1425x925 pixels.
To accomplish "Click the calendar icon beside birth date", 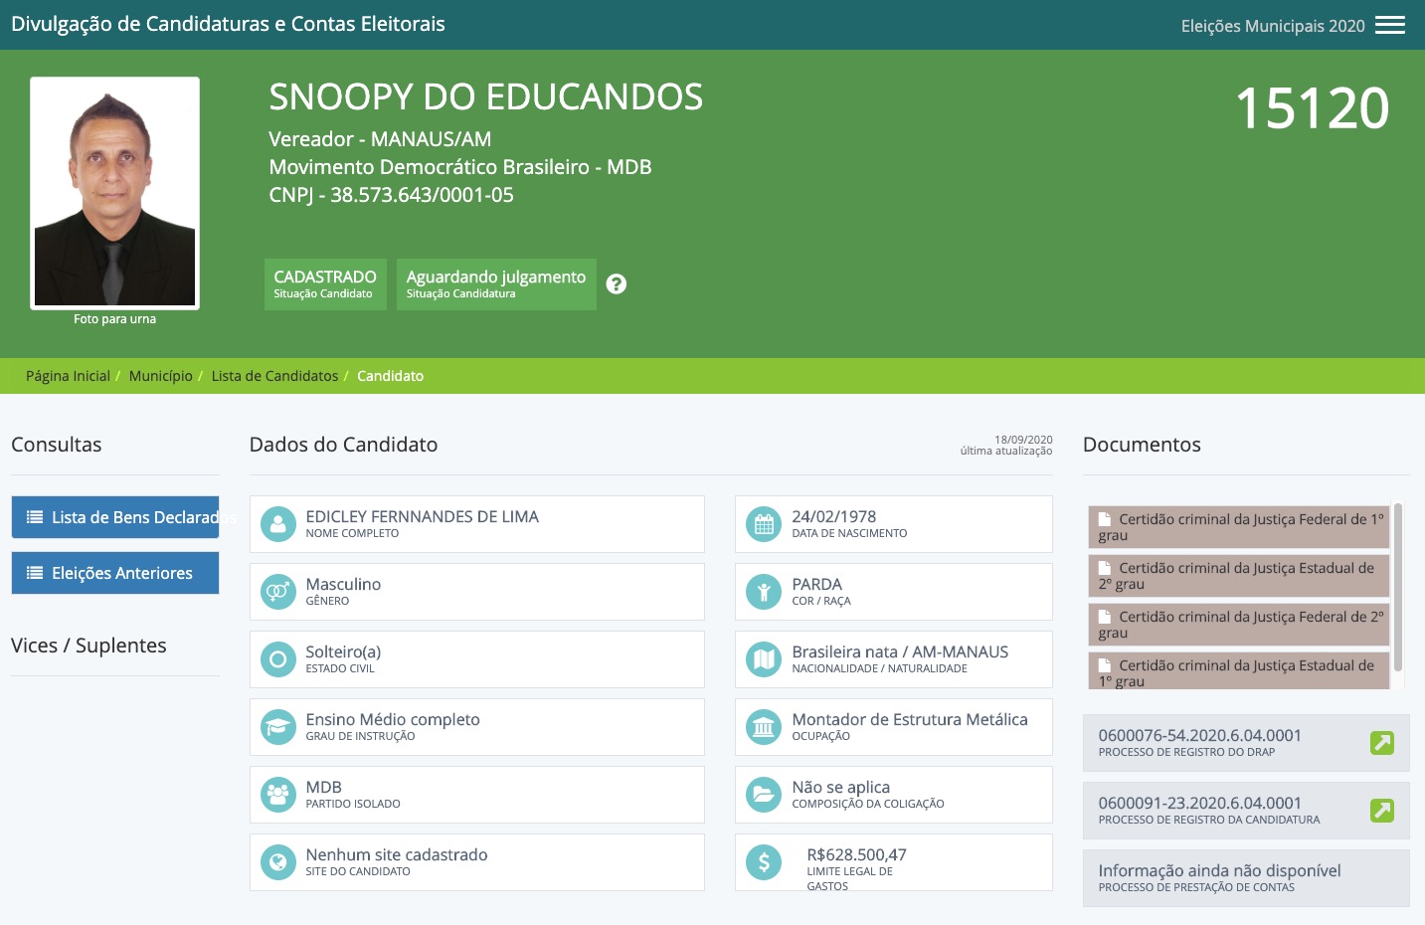I will 764,525.
